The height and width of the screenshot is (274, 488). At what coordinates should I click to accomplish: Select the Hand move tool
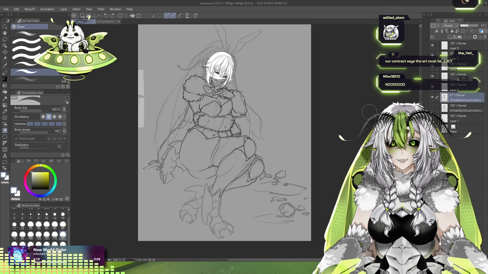(5, 33)
